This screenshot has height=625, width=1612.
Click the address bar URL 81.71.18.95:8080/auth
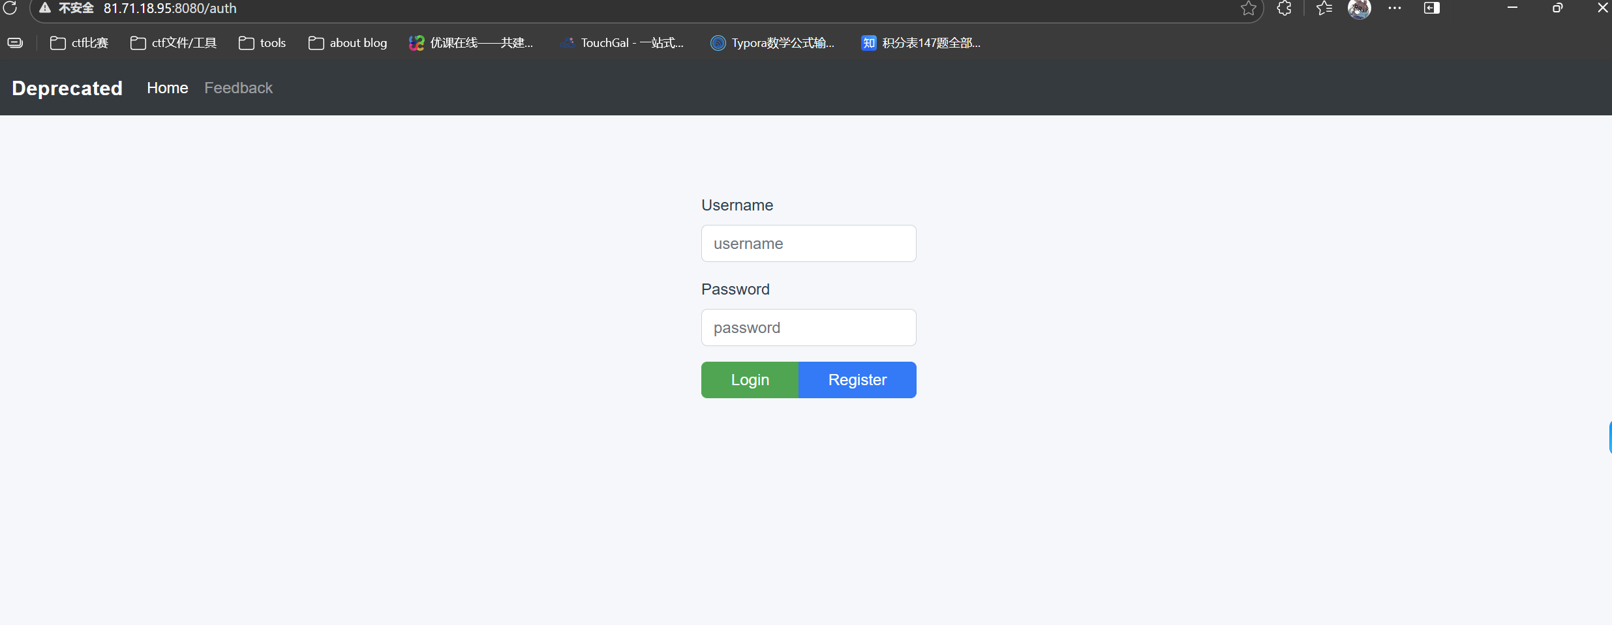coord(170,8)
